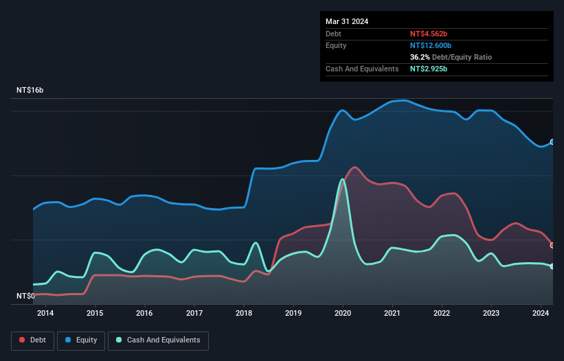Click the 2023 x-axis label
564x361 pixels.
point(491,313)
